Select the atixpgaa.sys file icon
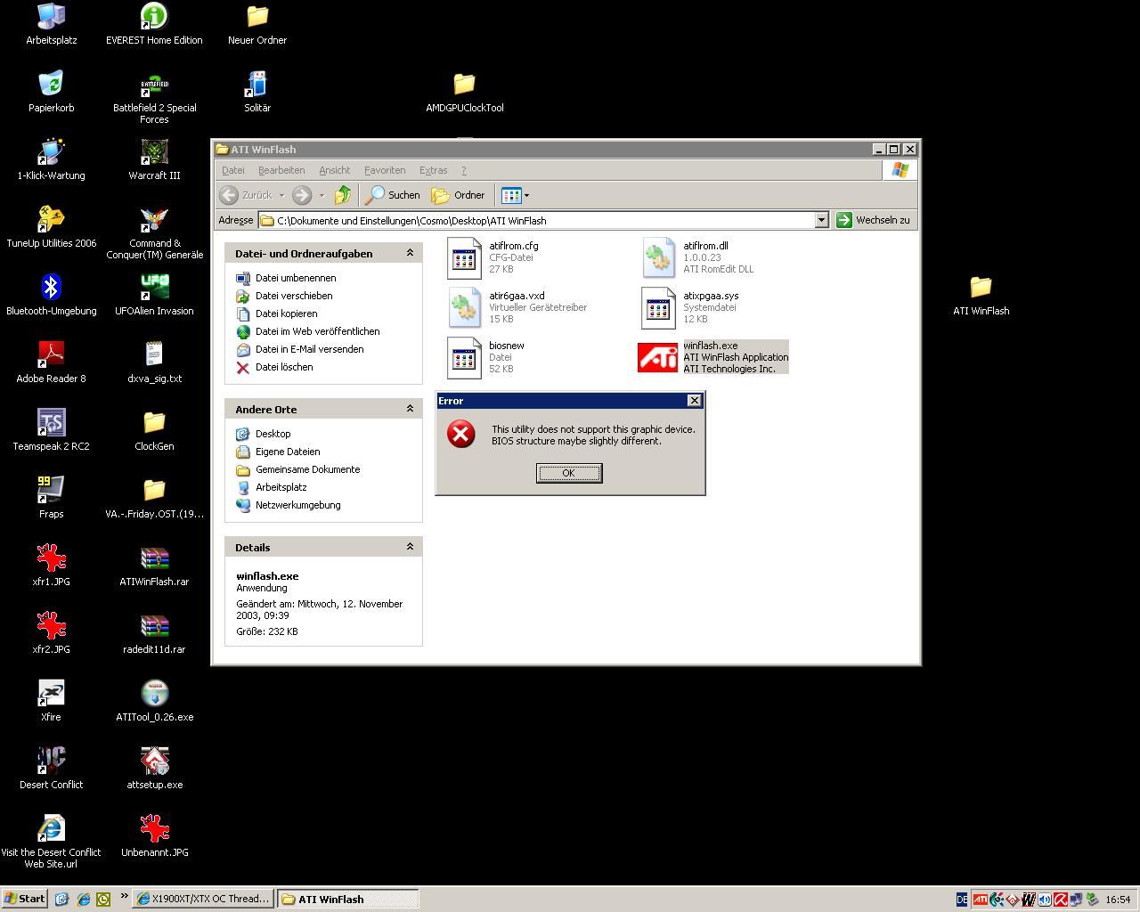Screen dimensions: 1140x912 658,307
